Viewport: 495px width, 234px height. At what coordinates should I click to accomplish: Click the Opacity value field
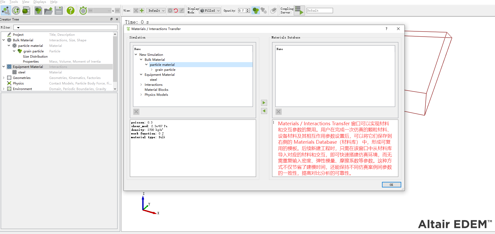tap(242, 11)
